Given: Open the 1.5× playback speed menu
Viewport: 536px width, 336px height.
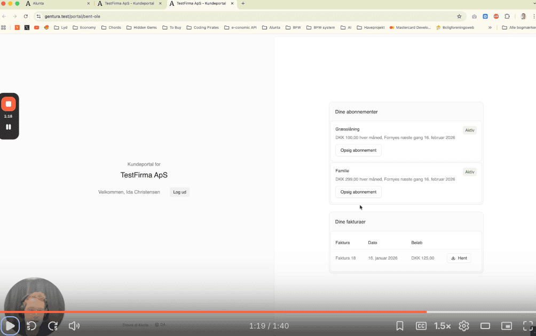Looking at the screenshot, I should click(442, 326).
